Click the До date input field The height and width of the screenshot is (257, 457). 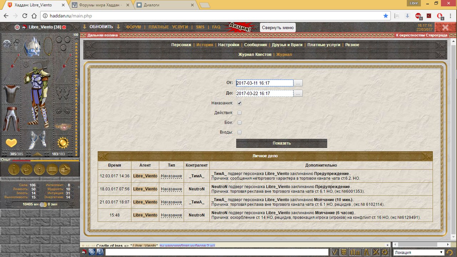(x=265, y=93)
